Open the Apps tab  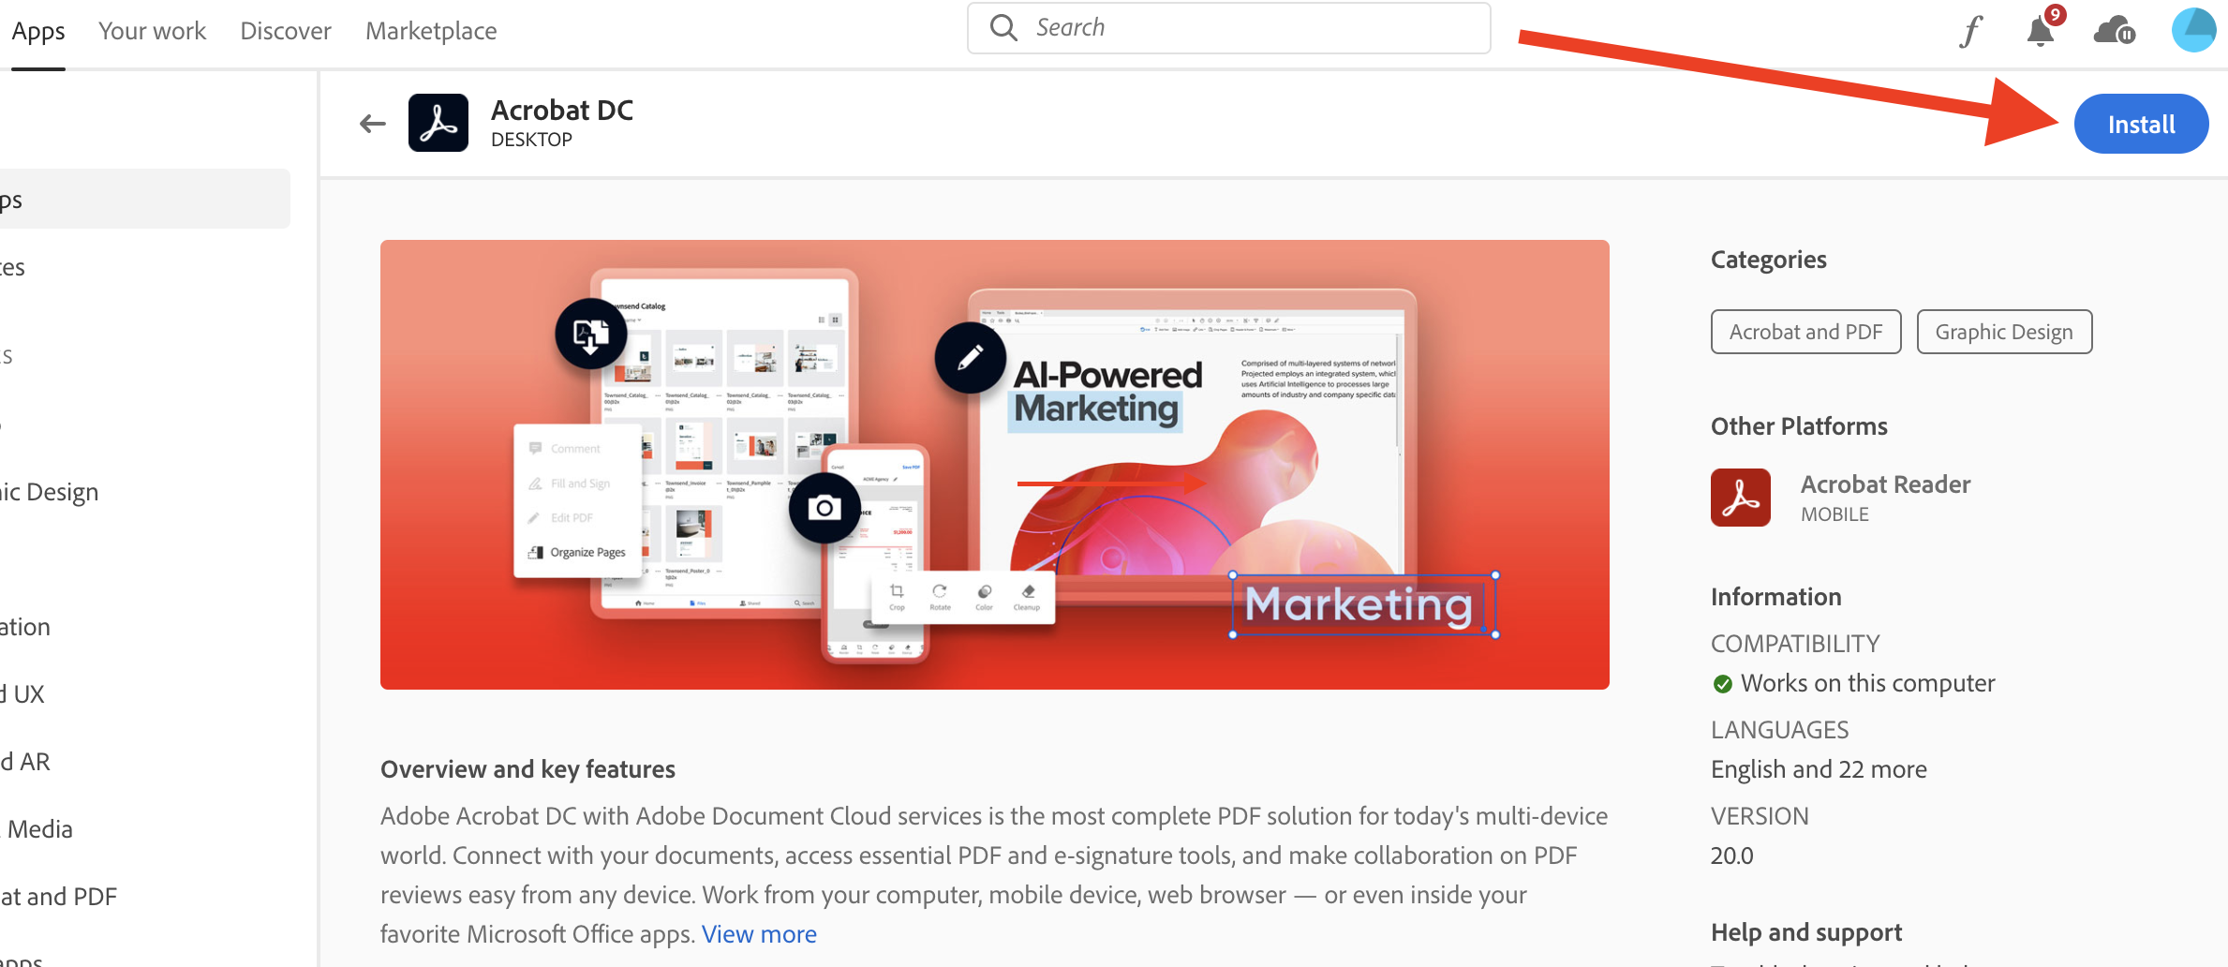(x=38, y=31)
